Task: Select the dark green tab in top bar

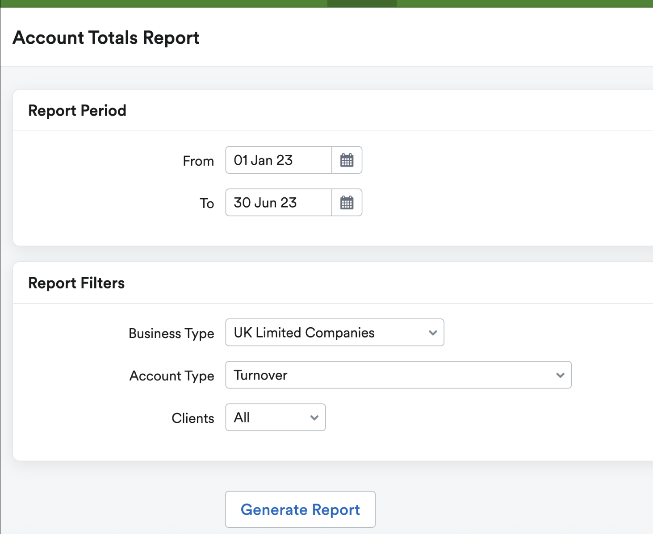Action: click(362, 4)
